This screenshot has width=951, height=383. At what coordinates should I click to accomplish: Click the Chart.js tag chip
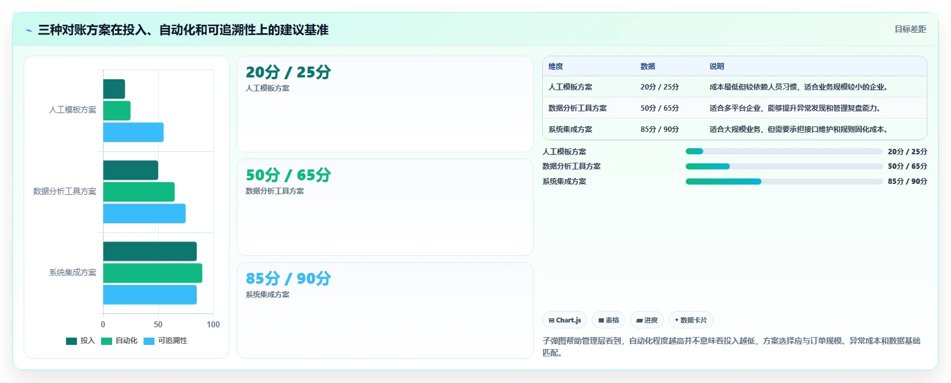565,320
